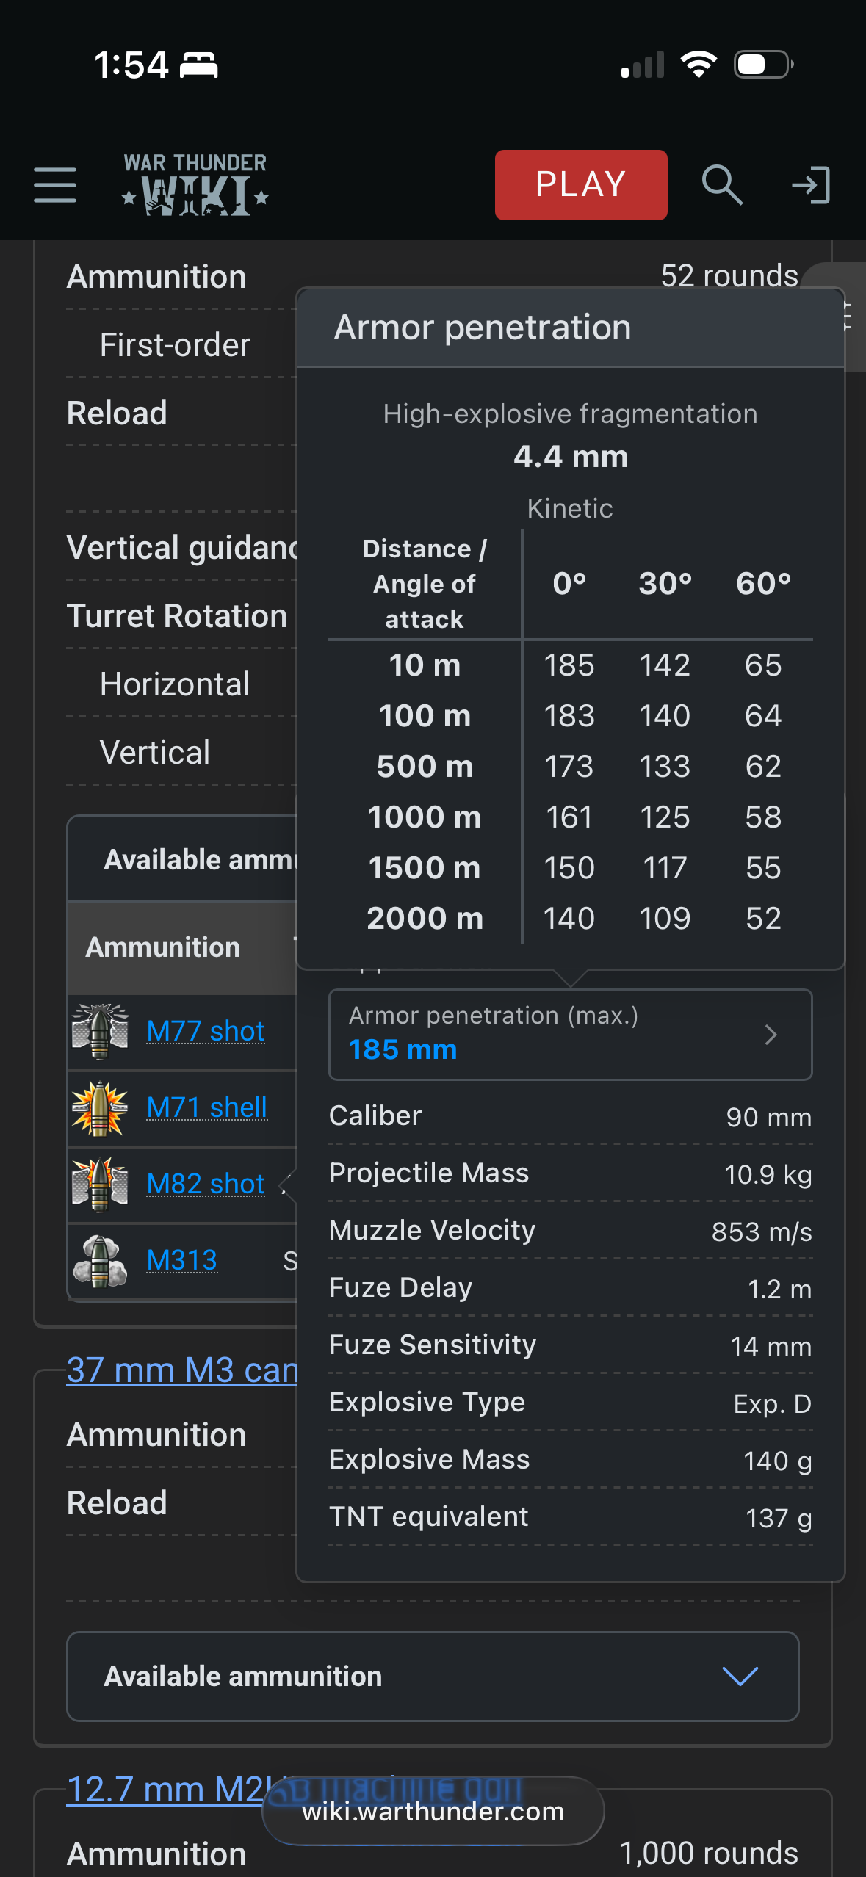Open the hamburger navigation menu
The image size is (866, 1877).
click(55, 184)
